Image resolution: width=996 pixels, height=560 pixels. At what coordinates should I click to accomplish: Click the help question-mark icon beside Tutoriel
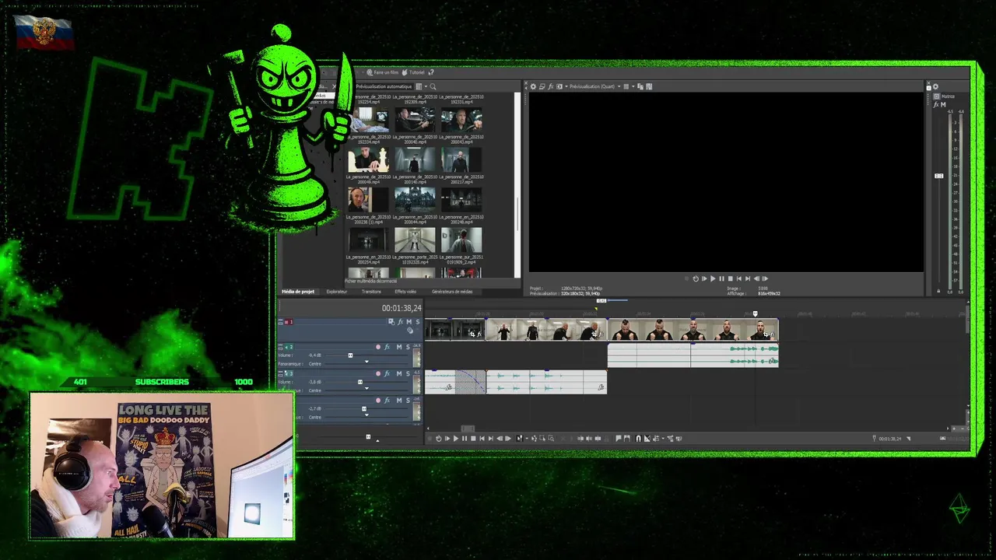(431, 72)
